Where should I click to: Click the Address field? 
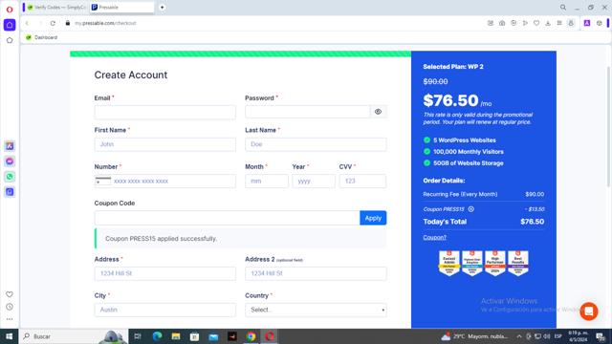coord(165,273)
